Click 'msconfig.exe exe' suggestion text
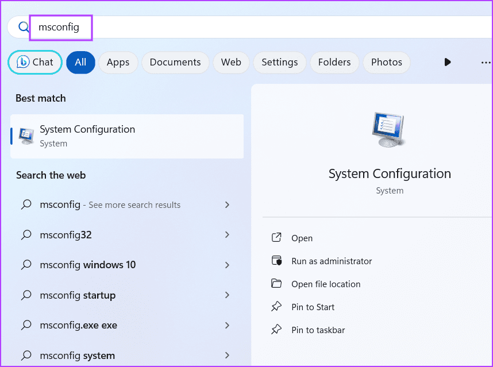 tap(78, 325)
